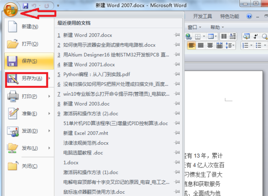Click the Show/Hide formatting marks arrow icon

tap(255, 36)
